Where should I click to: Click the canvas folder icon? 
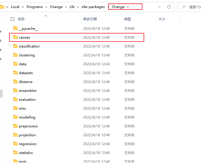15,37
